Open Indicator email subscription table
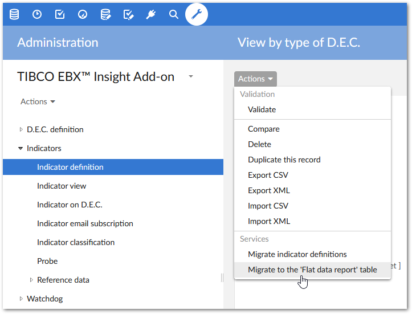Image resolution: width=412 pixels, height=314 pixels. pos(85,223)
